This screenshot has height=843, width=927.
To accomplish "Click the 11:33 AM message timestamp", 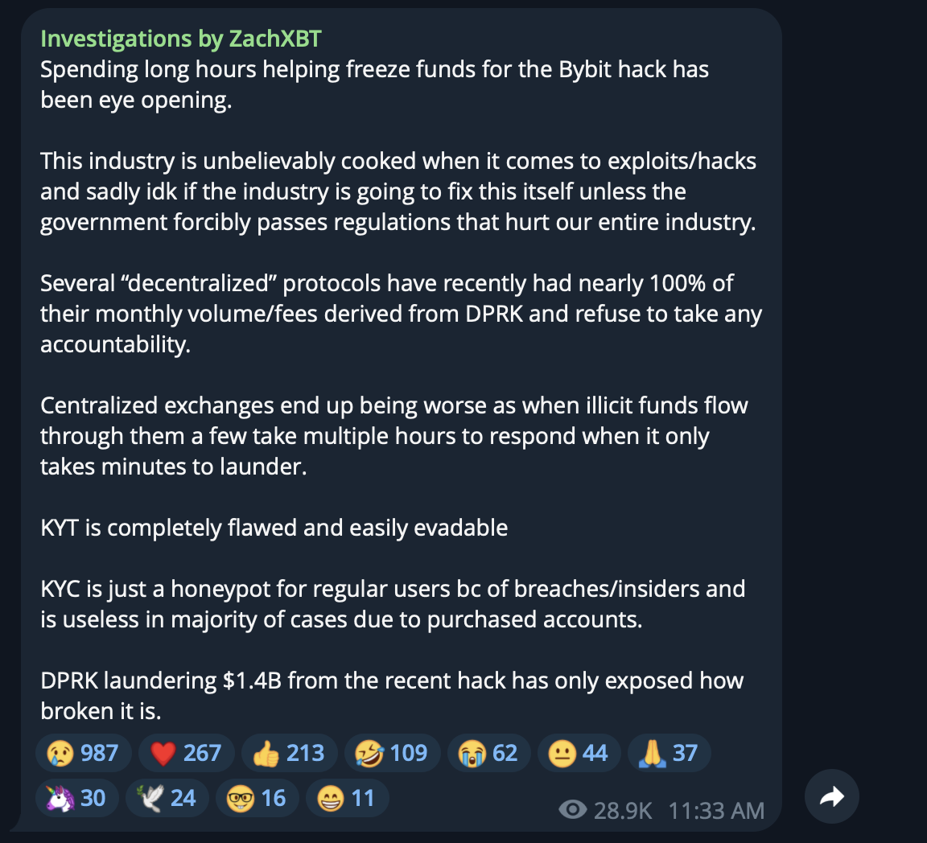I will tap(716, 810).
